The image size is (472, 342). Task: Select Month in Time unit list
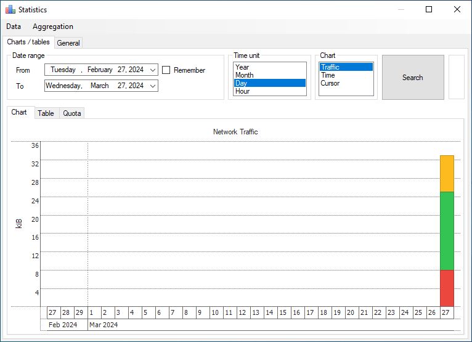point(270,75)
